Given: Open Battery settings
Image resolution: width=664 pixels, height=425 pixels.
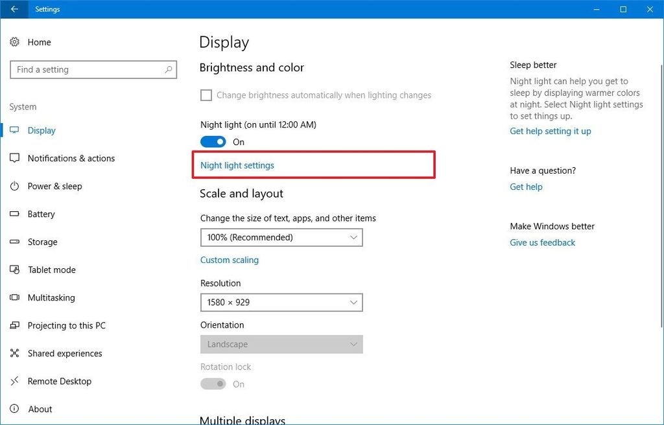Looking at the screenshot, I should tap(43, 214).
